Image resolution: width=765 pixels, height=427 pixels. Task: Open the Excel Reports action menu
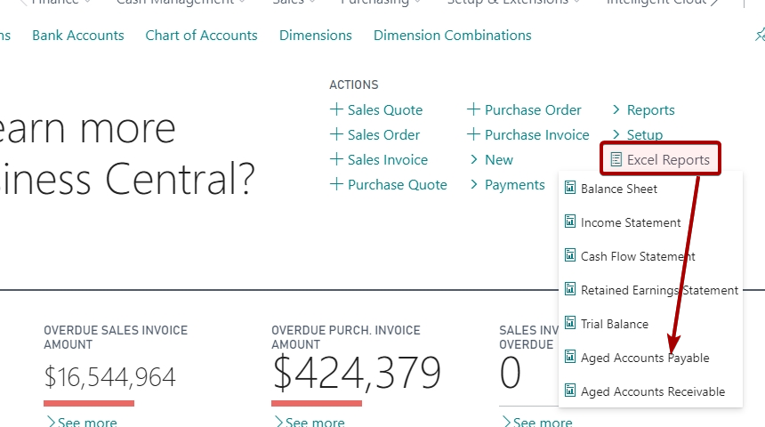660,159
